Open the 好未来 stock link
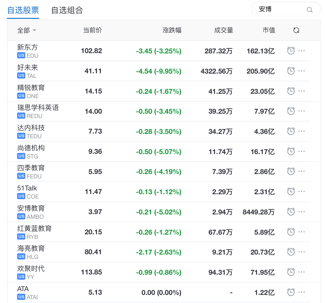 [27, 67]
